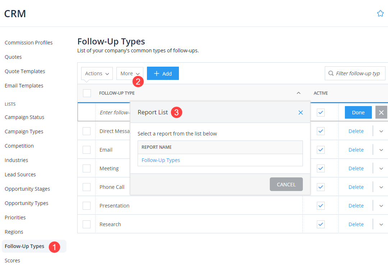Click the search magnifier icon in filter box

331,73
